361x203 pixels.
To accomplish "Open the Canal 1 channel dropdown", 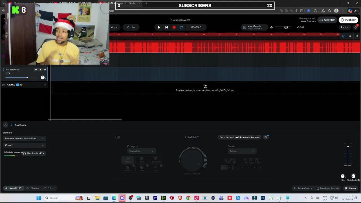I will pyautogui.click(x=24, y=145).
